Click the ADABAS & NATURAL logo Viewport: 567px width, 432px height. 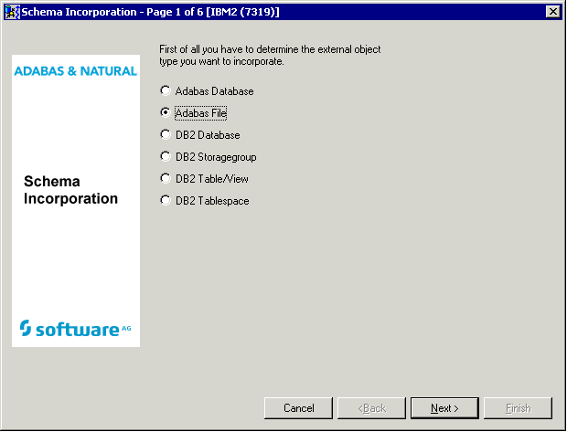[75, 71]
